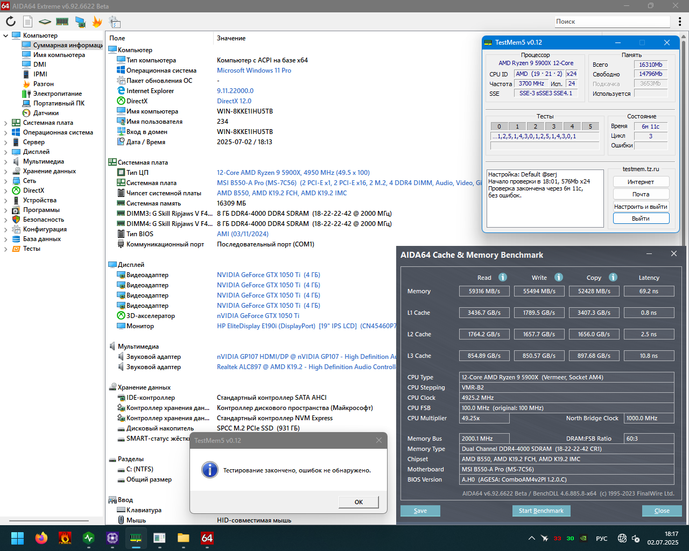Open the Report icon in toolbar
The image size is (689, 551).
[x=28, y=22]
